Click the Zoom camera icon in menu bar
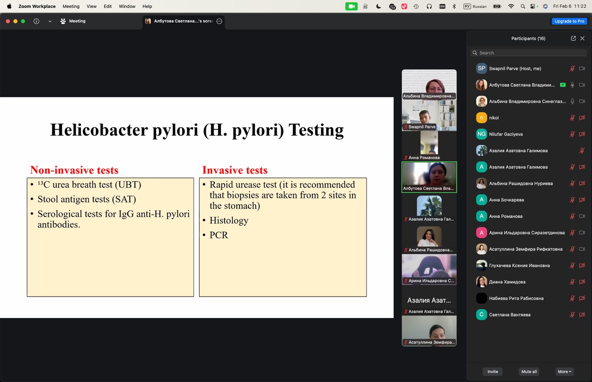The height and width of the screenshot is (382, 592). pos(351,6)
